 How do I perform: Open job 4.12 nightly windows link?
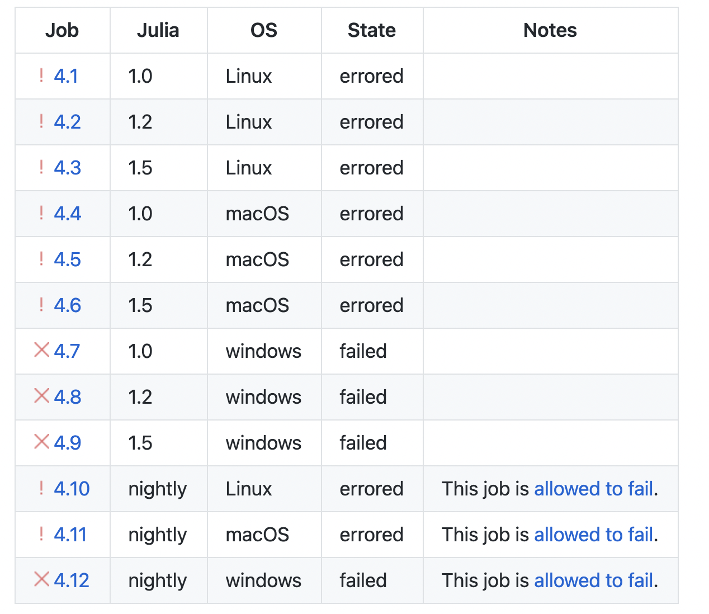point(72,580)
